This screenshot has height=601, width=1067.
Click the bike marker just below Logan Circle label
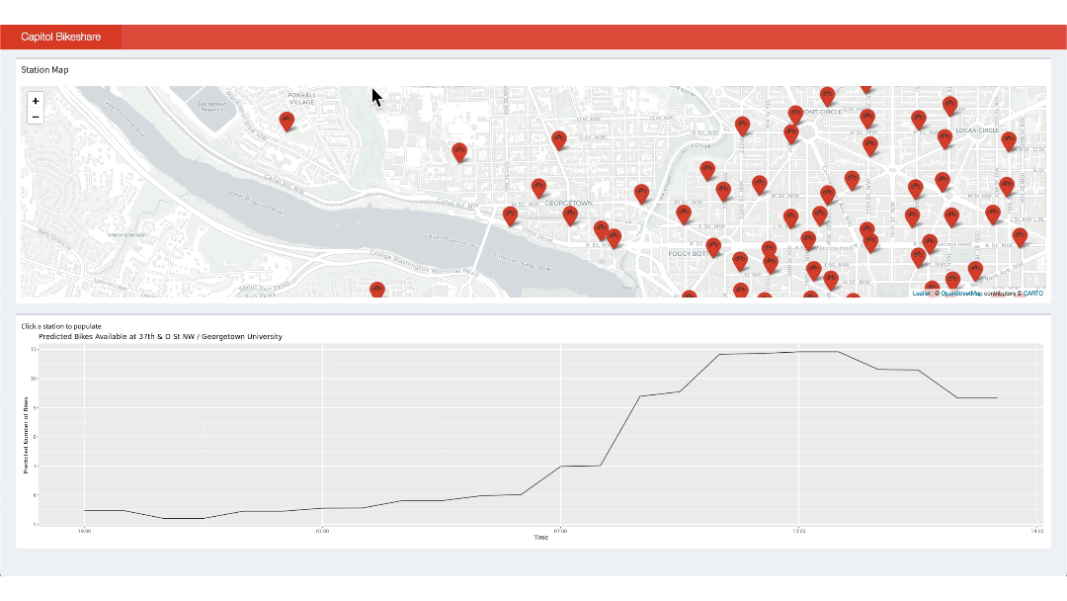tap(944, 137)
